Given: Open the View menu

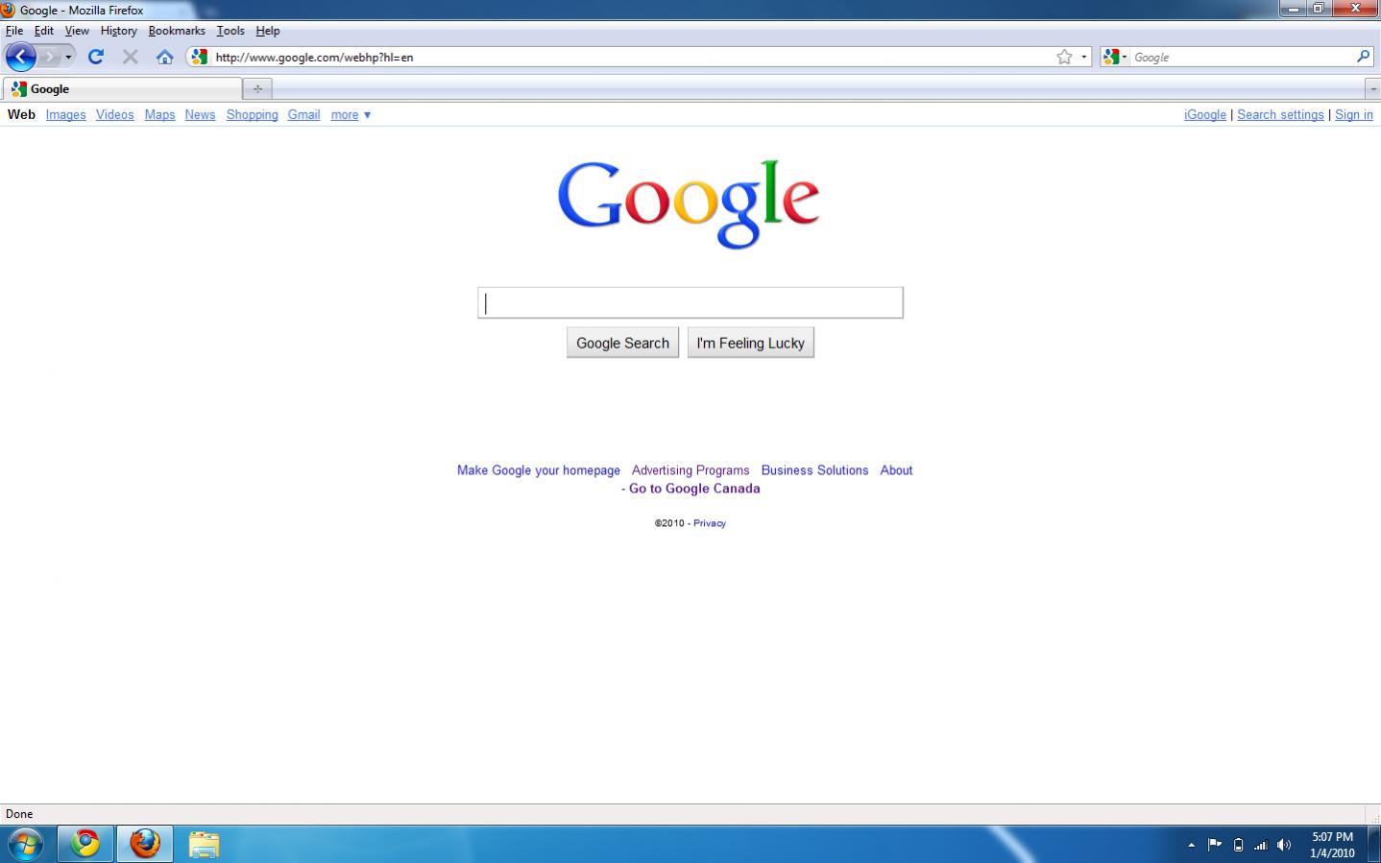Looking at the screenshot, I should pyautogui.click(x=77, y=31).
